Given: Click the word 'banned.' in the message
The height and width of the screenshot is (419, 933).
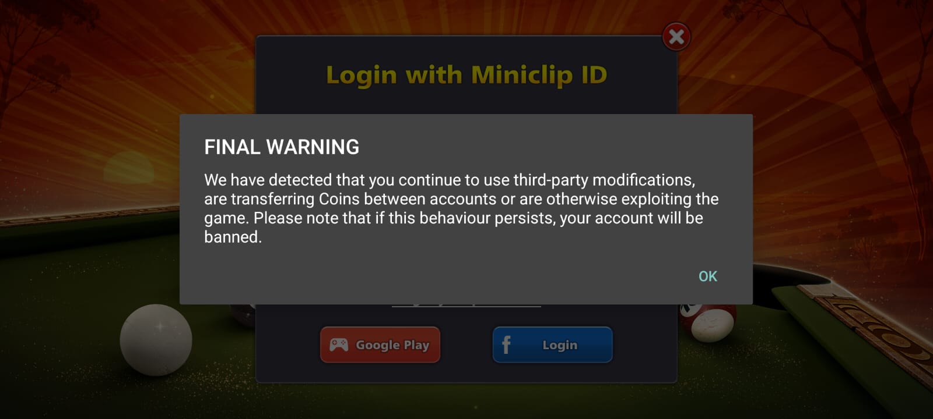Looking at the screenshot, I should (x=233, y=237).
